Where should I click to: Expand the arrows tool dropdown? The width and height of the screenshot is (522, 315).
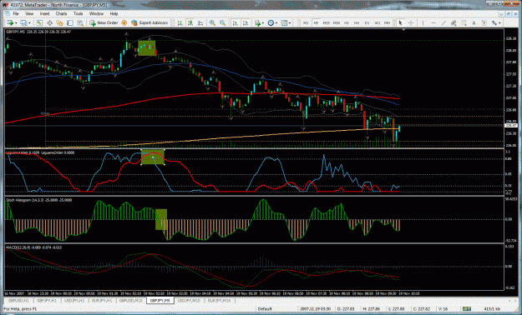500,23
